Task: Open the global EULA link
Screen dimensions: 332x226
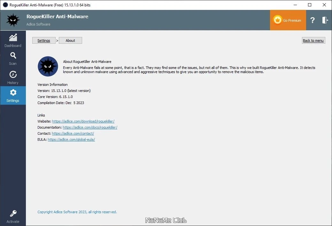Action: [x=71, y=139]
